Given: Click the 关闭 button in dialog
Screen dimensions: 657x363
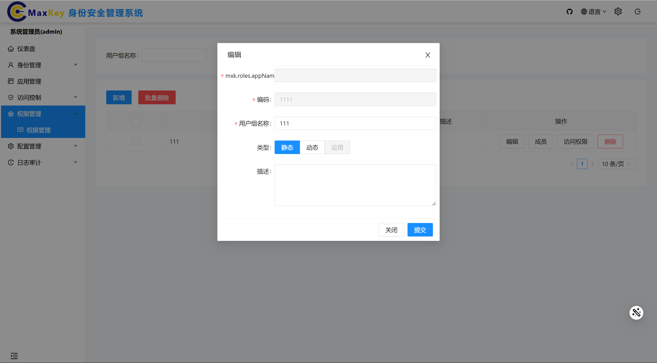Looking at the screenshot, I should tap(391, 230).
